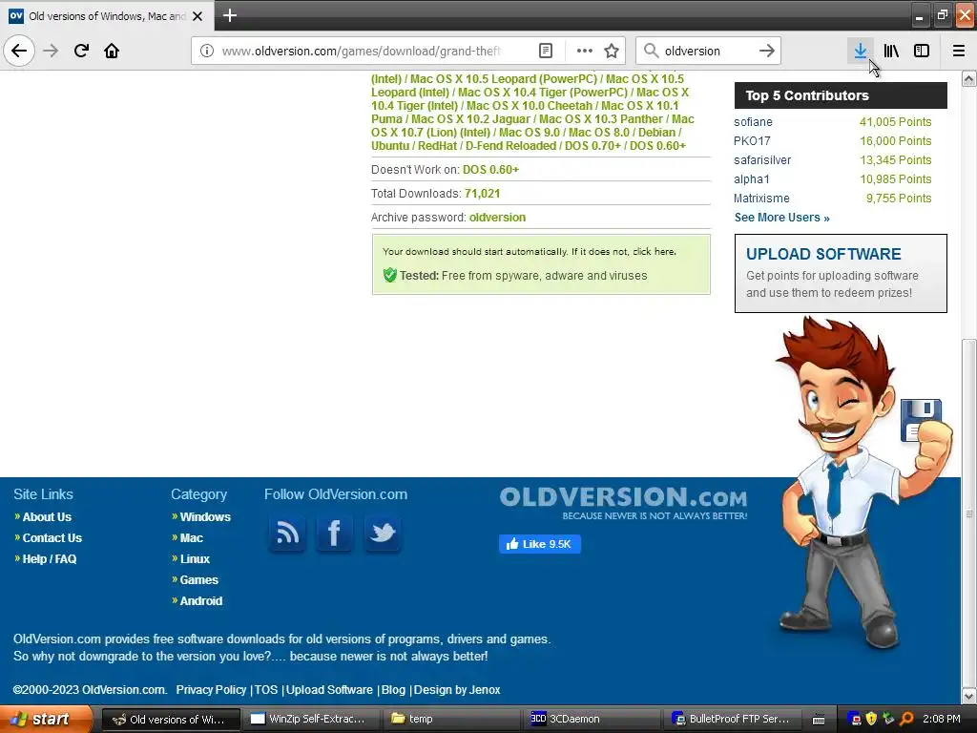Screen dimensions: 977x733
Task: Open Upload Software footer link
Action: click(x=329, y=690)
